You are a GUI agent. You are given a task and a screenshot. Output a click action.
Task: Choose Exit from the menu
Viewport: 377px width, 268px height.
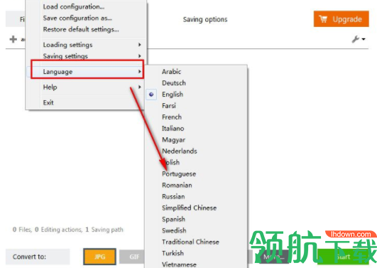click(86, 102)
